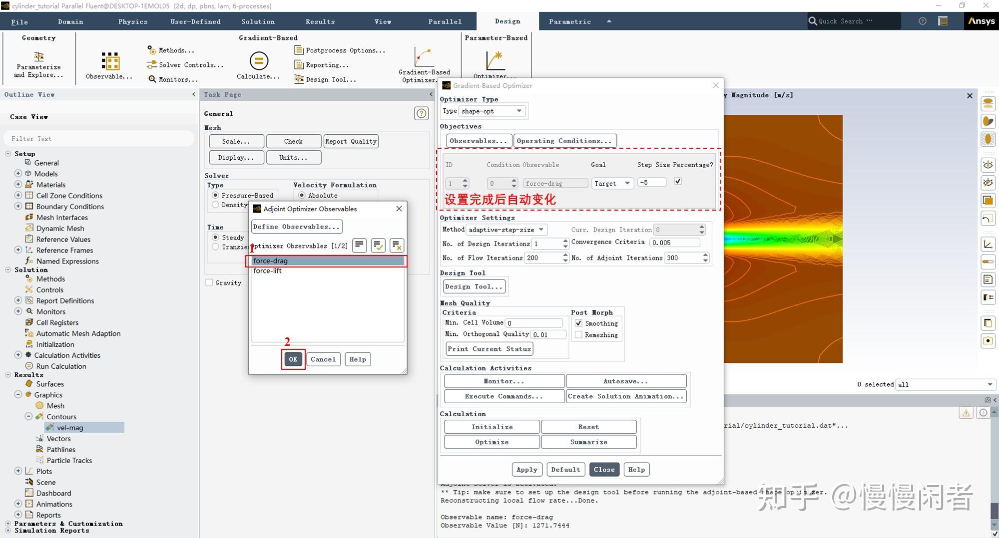Click select-all icon in Optimizer Observables list
This screenshot has height=538, width=999.
pyautogui.click(x=378, y=246)
